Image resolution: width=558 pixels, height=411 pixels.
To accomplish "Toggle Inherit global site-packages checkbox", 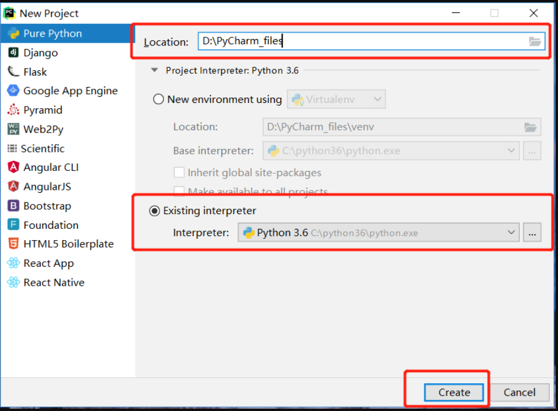I will pyautogui.click(x=179, y=172).
